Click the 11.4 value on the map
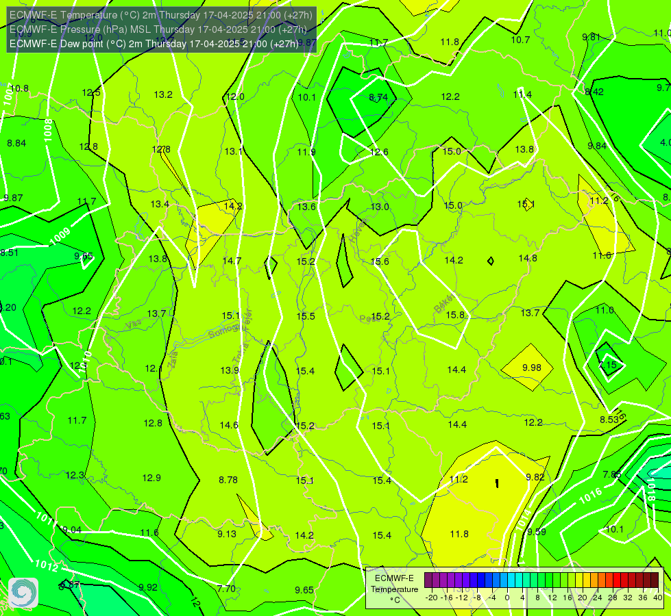 [522, 94]
